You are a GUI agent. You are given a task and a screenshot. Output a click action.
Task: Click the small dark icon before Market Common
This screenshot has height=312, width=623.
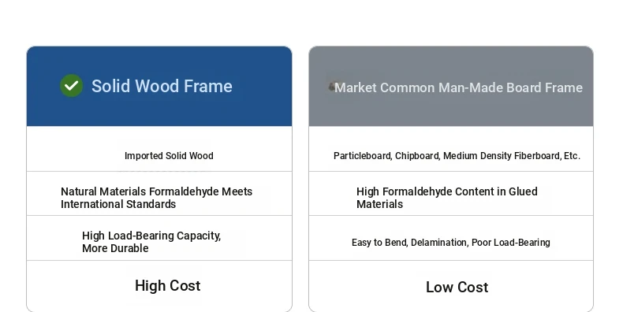331,87
